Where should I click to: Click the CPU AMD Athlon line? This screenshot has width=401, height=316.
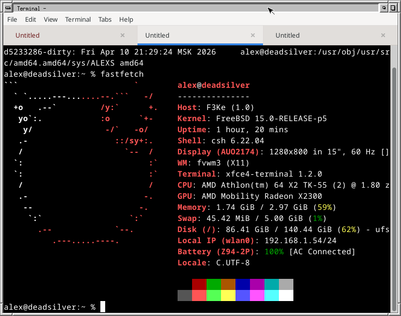tap(283, 185)
